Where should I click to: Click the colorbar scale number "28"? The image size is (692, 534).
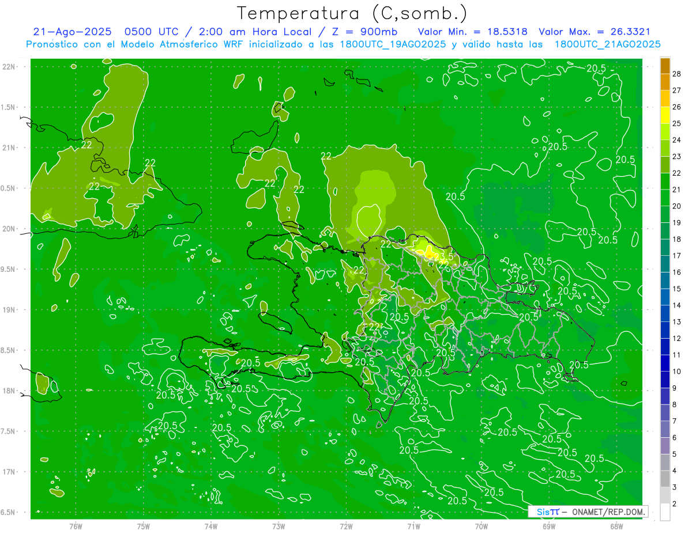(x=677, y=74)
